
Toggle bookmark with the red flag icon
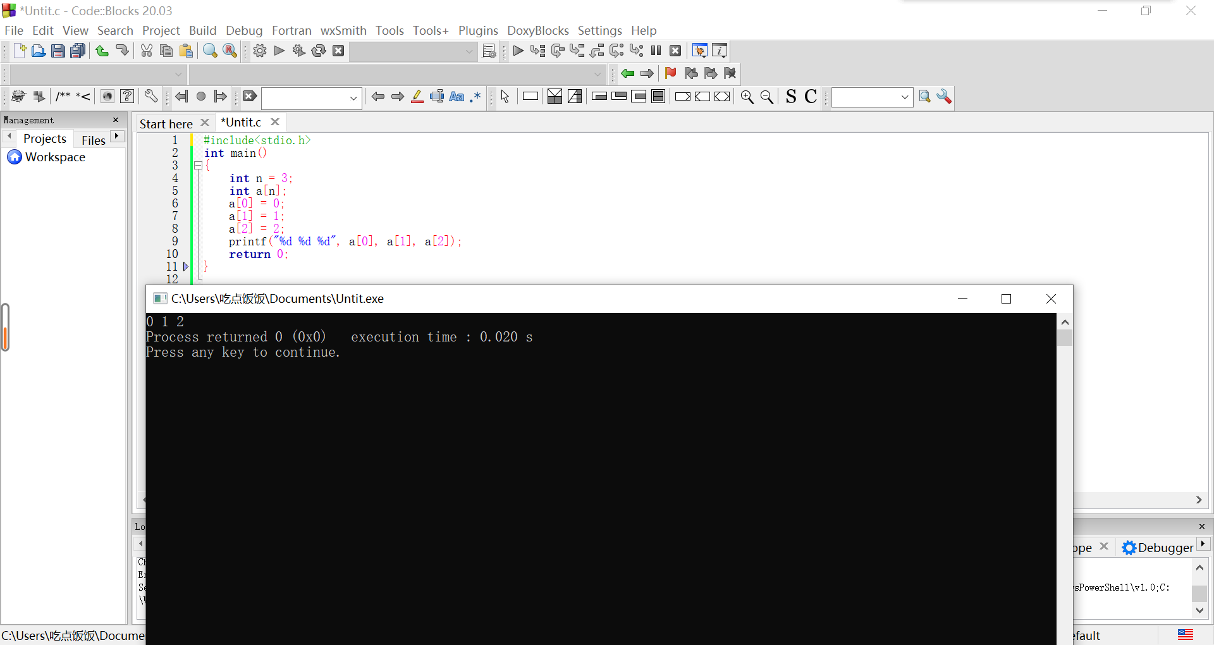click(x=671, y=73)
